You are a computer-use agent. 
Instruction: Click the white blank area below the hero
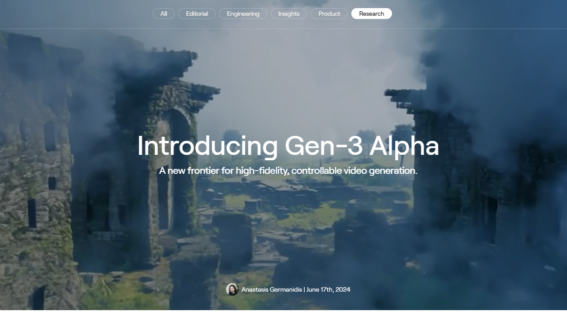pyautogui.click(x=283, y=322)
